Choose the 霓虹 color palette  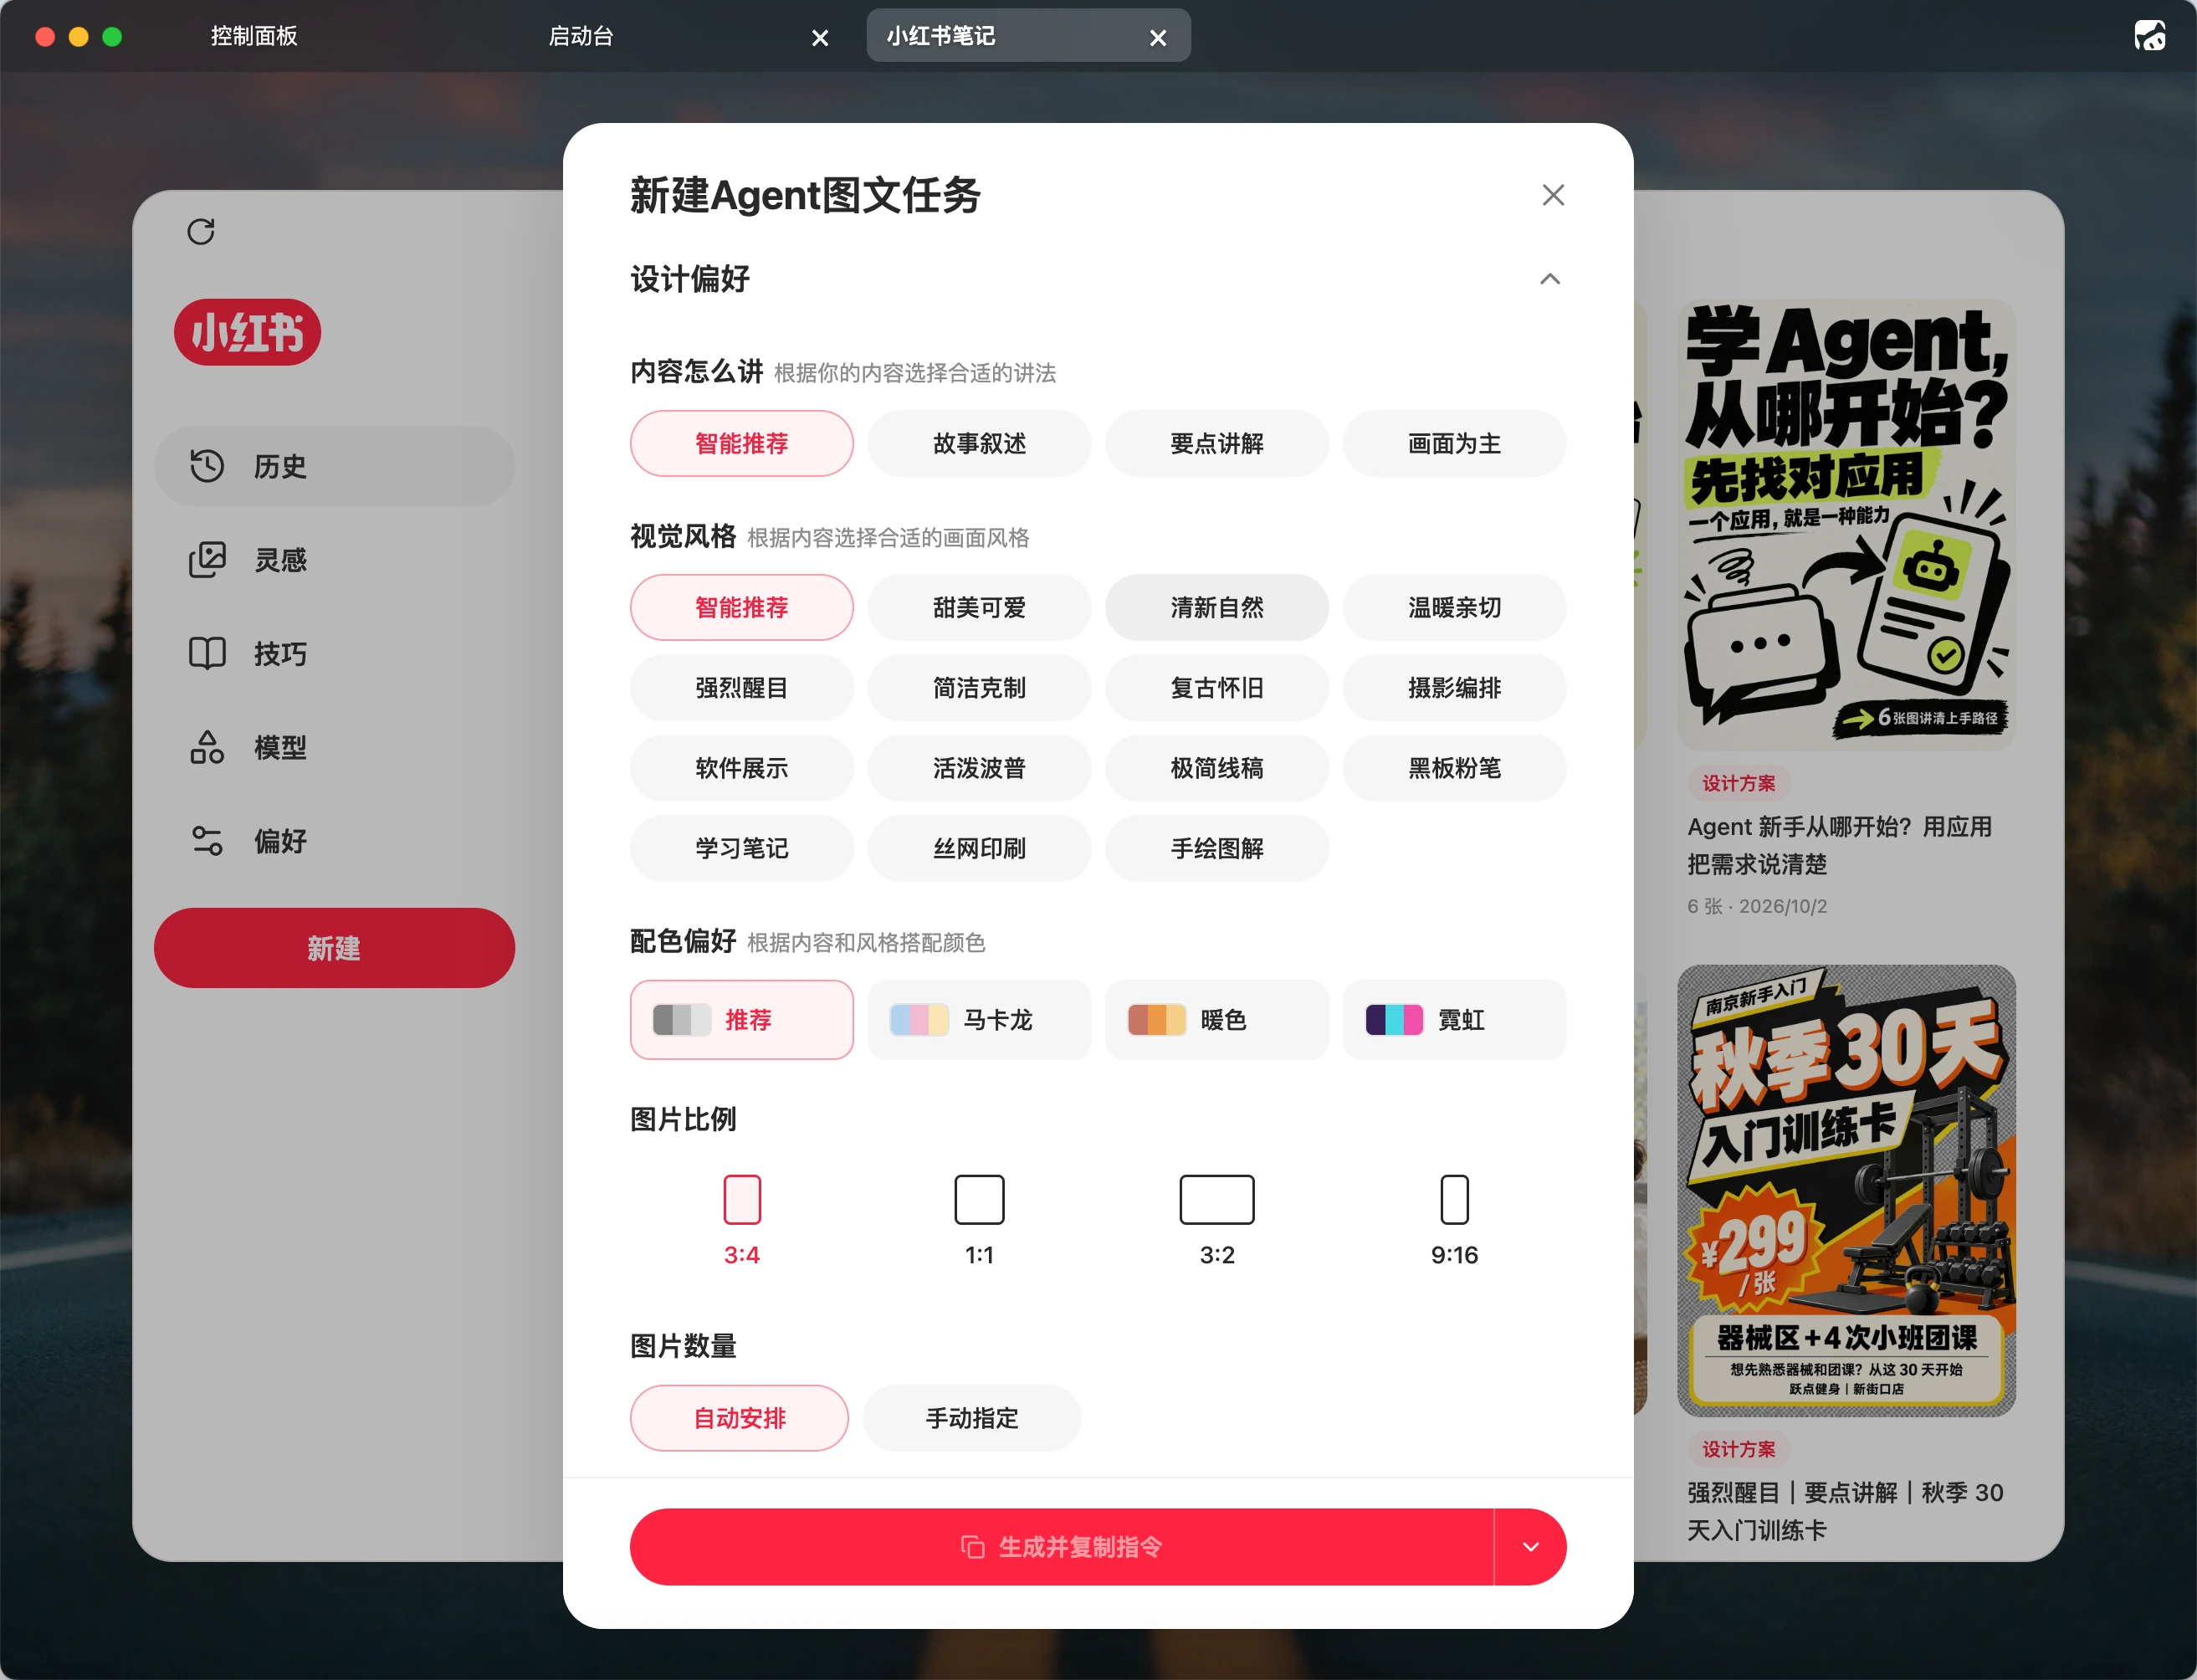pos(1454,1020)
